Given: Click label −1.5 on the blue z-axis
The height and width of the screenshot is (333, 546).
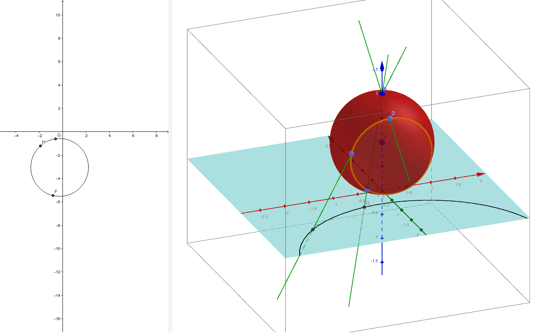Looking at the screenshot, I should (x=375, y=261).
